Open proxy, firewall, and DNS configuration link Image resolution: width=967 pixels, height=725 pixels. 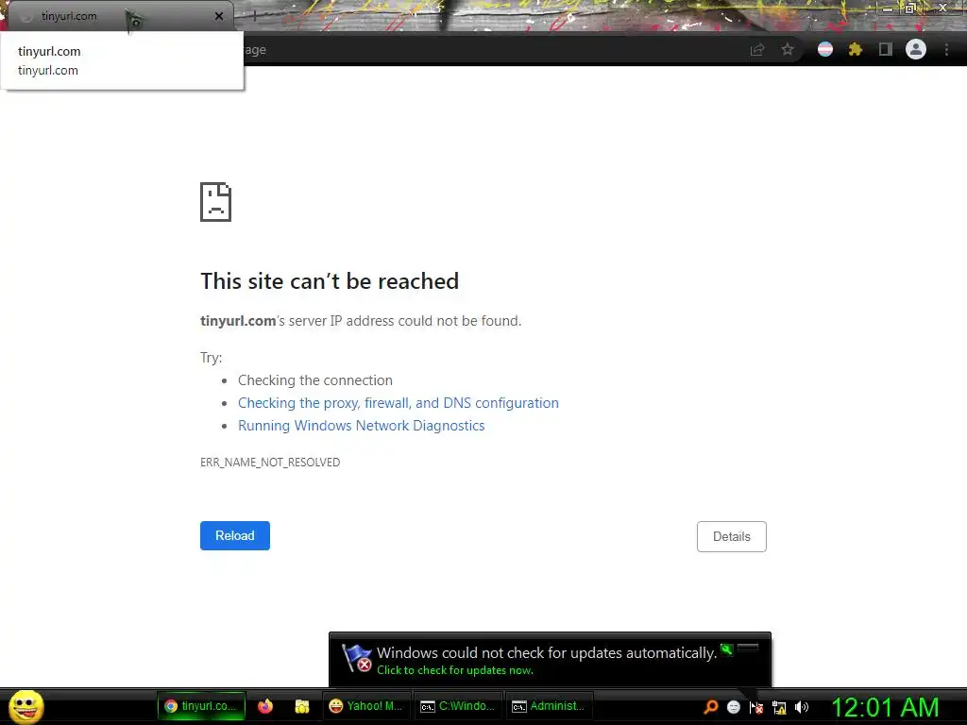pos(399,402)
